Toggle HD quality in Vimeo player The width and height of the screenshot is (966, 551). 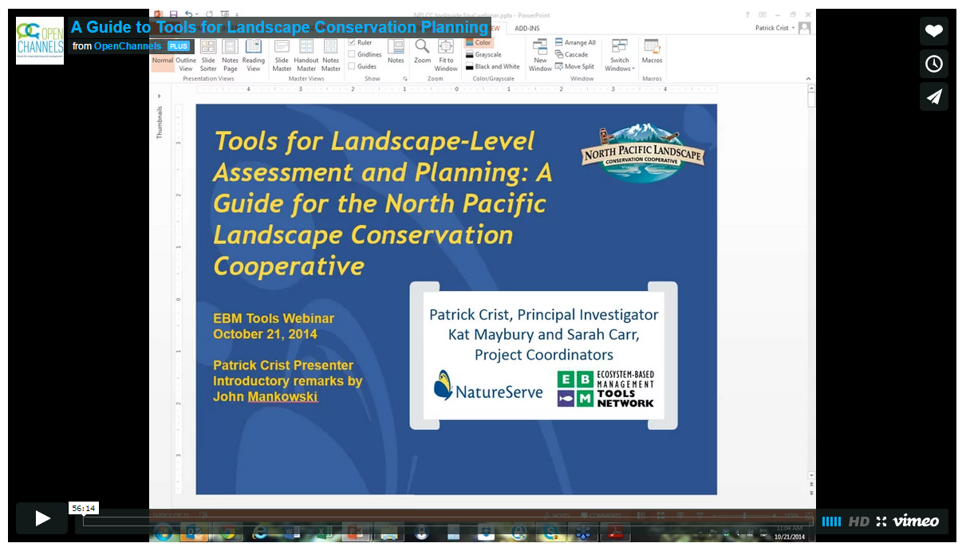point(859,521)
